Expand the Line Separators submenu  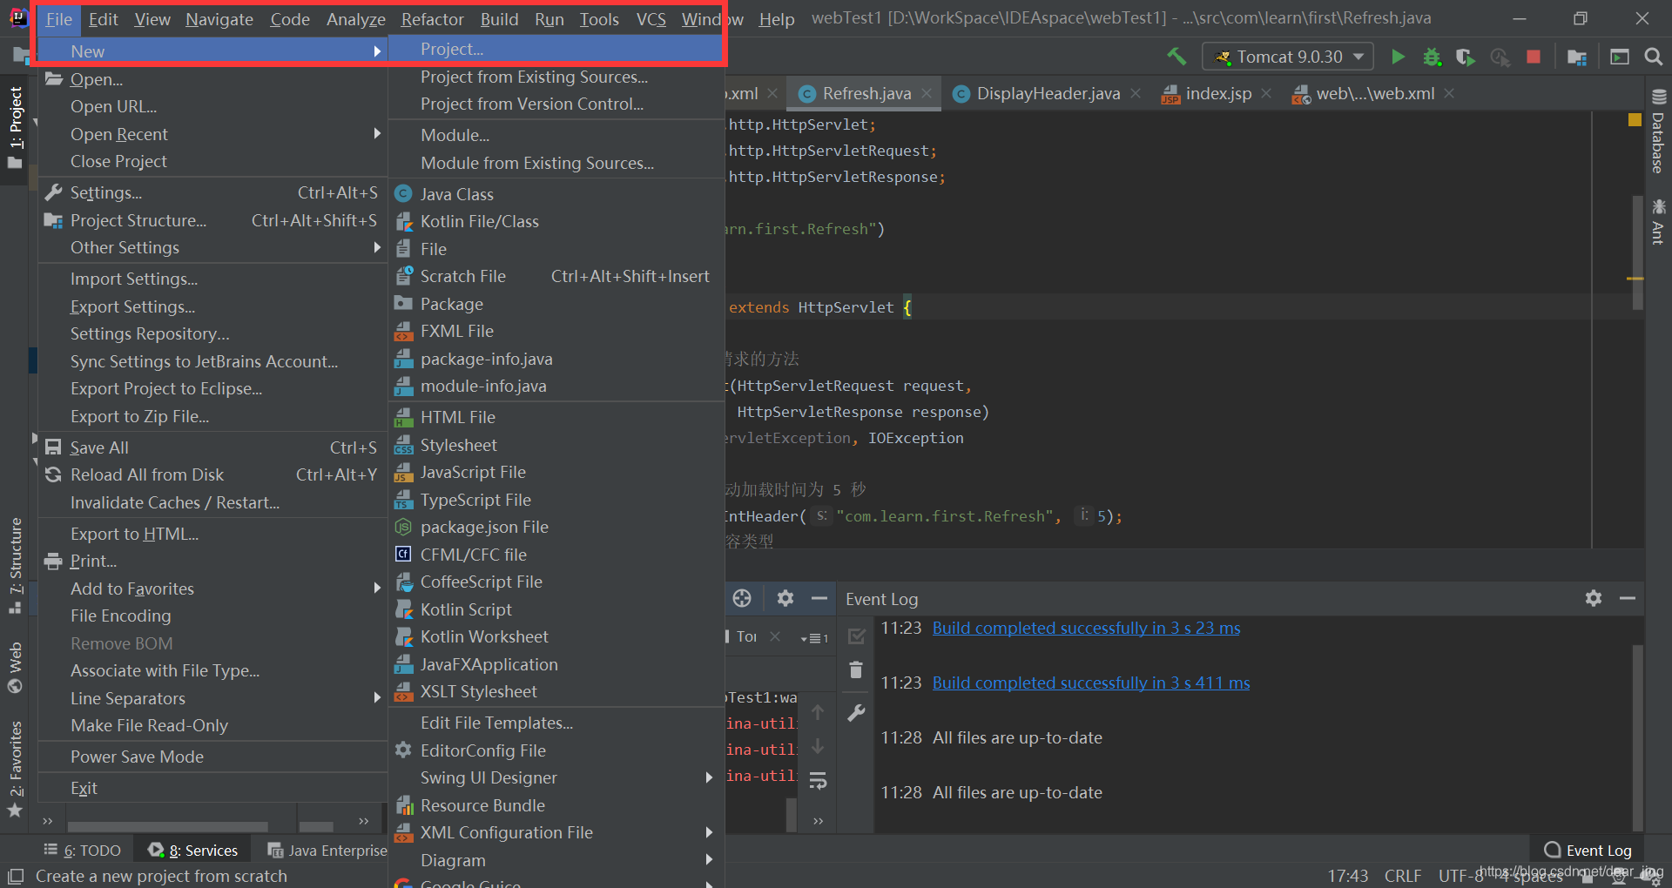click(x=213, y=698)
